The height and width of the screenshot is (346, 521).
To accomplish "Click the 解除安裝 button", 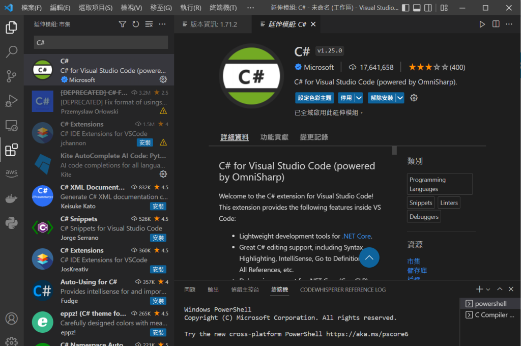I will point(382,98).
